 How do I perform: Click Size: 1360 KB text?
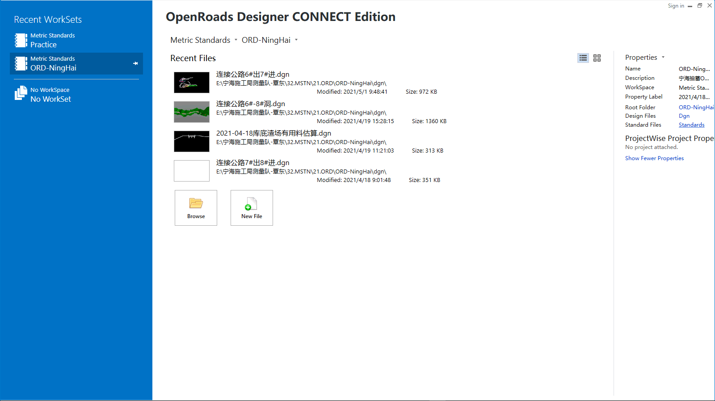tap(429, 121)
